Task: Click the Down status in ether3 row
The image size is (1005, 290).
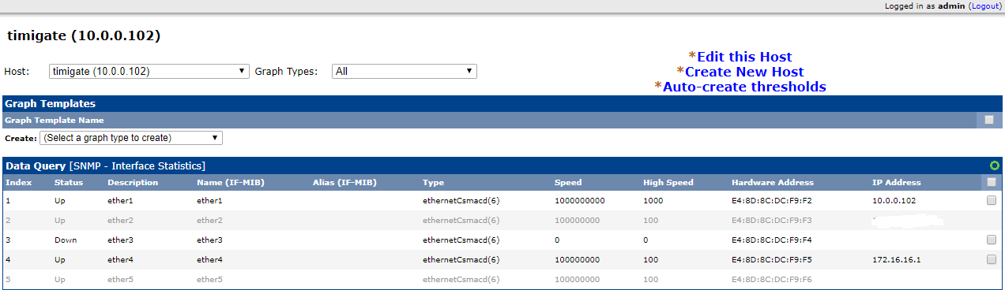Action: 66,240
